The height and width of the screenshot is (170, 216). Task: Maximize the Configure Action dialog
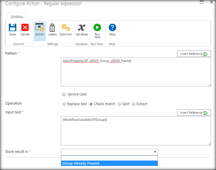click(202, 2)
